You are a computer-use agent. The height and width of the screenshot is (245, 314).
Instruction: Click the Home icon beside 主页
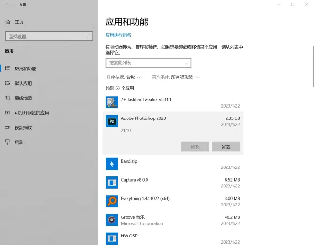[x=8, y=22]
